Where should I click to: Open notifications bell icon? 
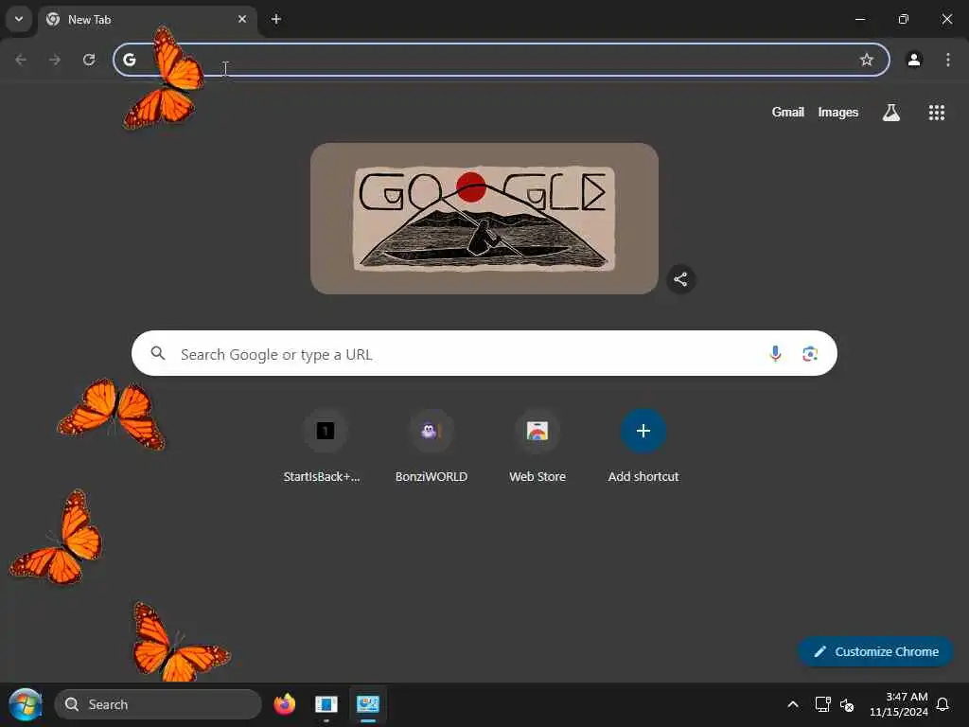tap(943, 704)
